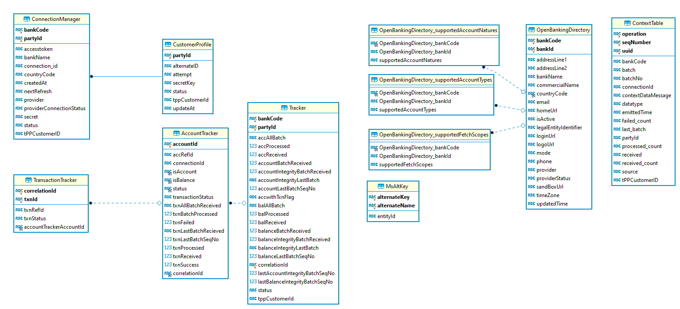Click the legalEntityIdentifier field in OpenBankingDirectory
This screenshot has height=309, width=680.
[559, 128]
